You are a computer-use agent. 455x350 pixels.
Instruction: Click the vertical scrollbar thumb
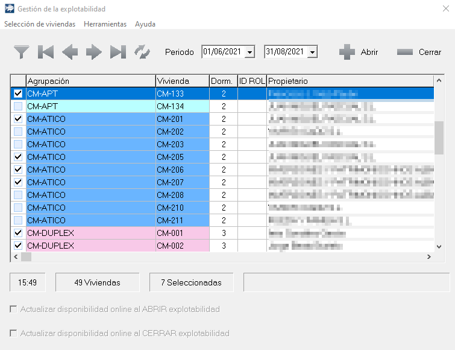pos(439,138)
